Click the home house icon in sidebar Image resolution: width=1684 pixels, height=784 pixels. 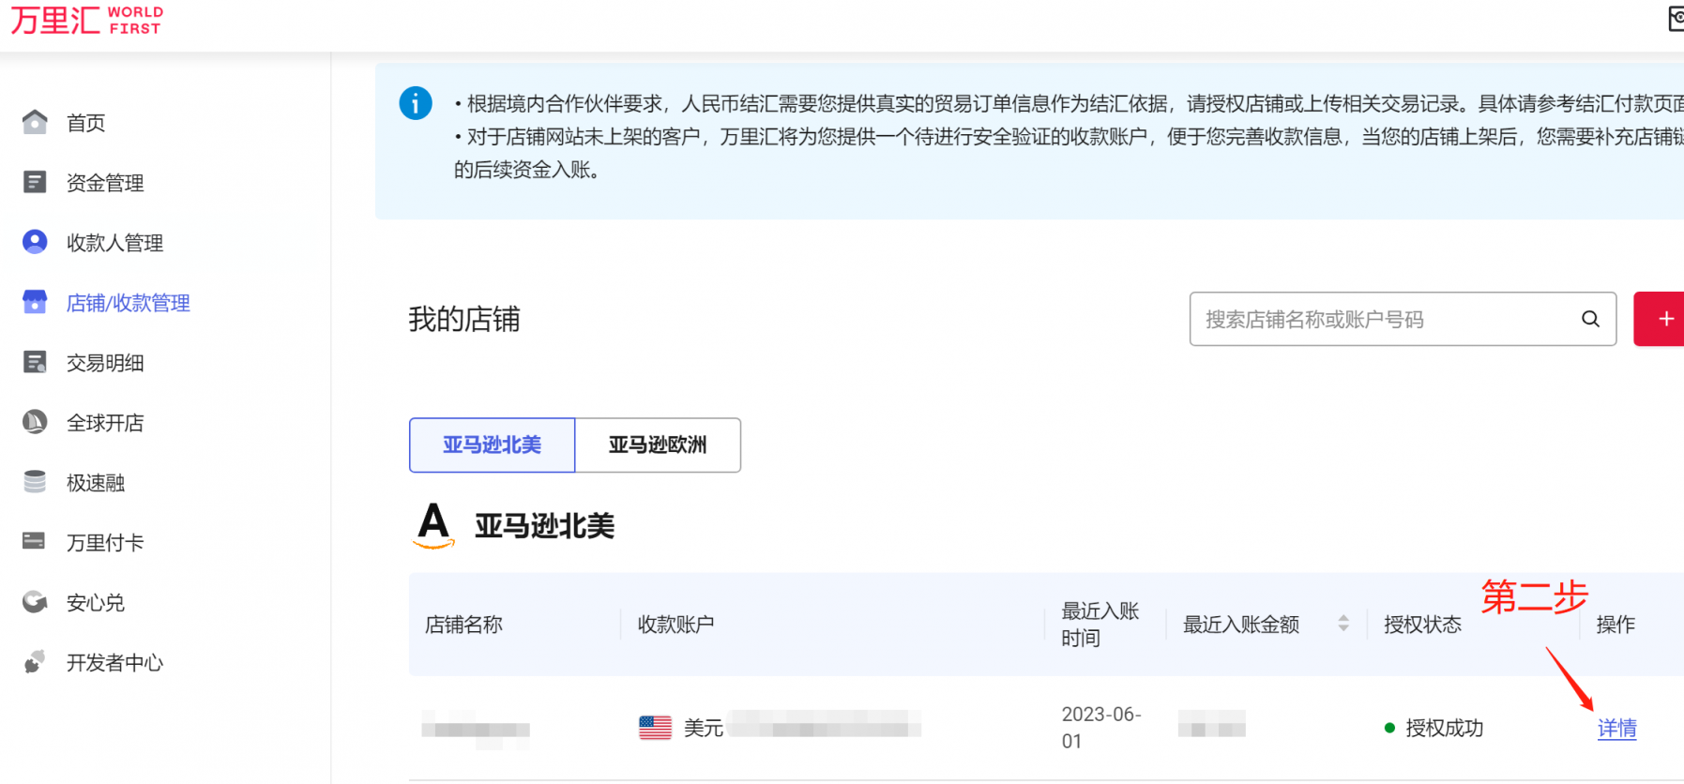pyautogui.click(x=35, y=122)
